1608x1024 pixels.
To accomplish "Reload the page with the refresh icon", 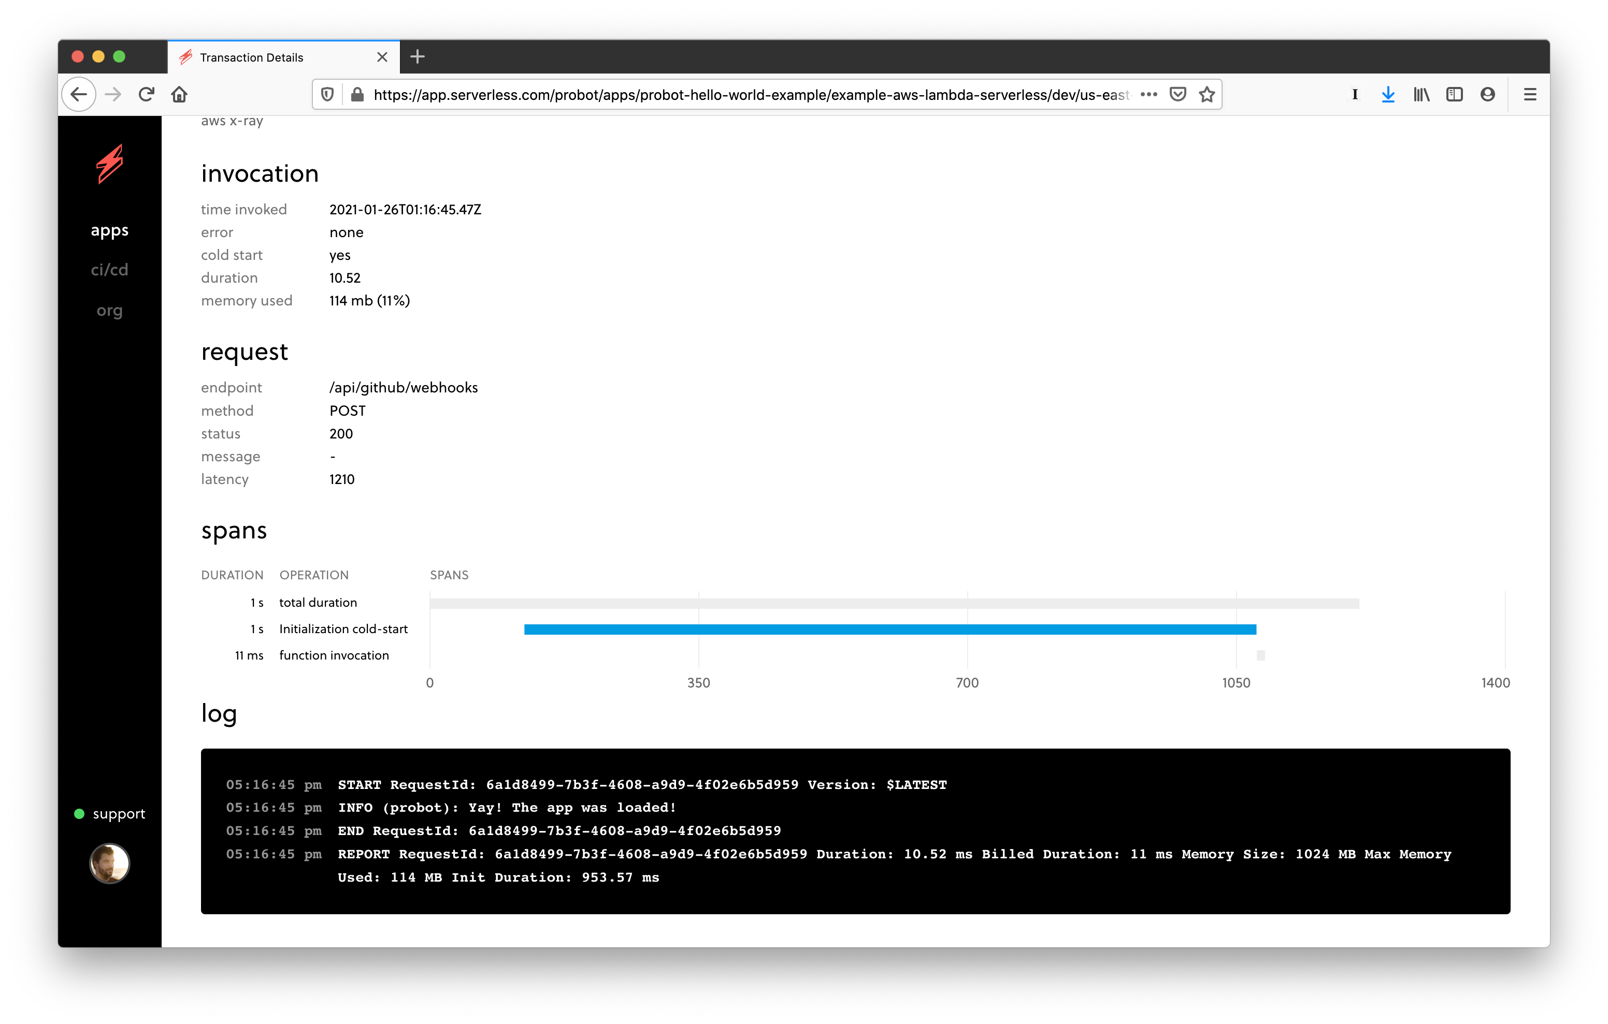I will pos(146,94).
